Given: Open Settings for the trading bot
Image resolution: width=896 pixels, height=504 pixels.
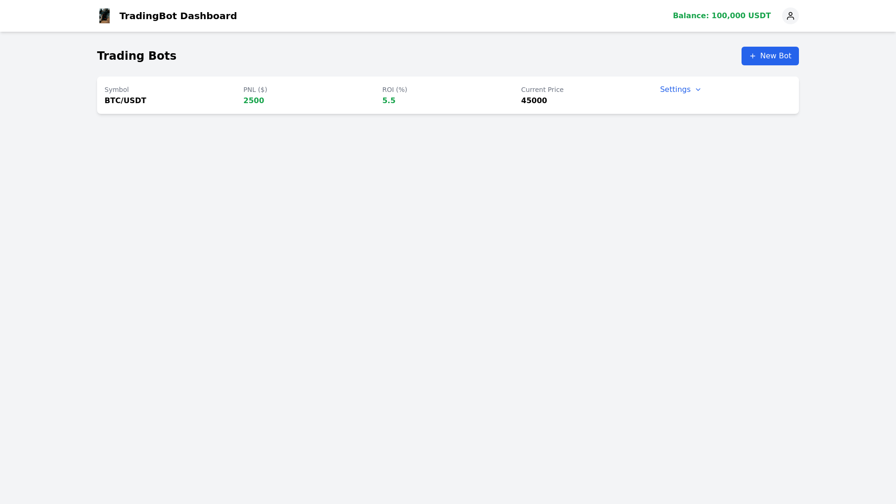Looking at the screenshot, I should click(675, 89).
